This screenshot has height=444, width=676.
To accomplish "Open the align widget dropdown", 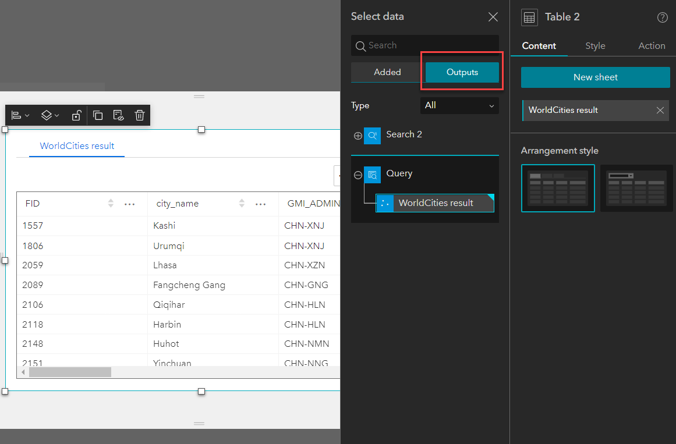I will coord(20,115).
